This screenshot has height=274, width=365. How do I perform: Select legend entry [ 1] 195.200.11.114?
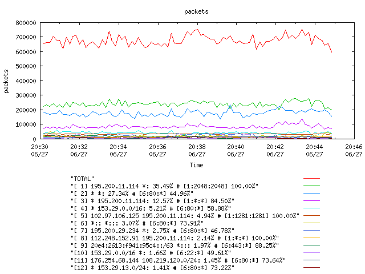pos(164,186)
